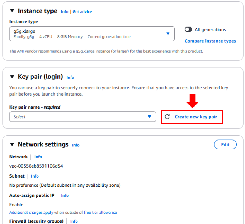Click the Edit network settings button
Screen dimensions: 245x224
[x=225, y=144]
